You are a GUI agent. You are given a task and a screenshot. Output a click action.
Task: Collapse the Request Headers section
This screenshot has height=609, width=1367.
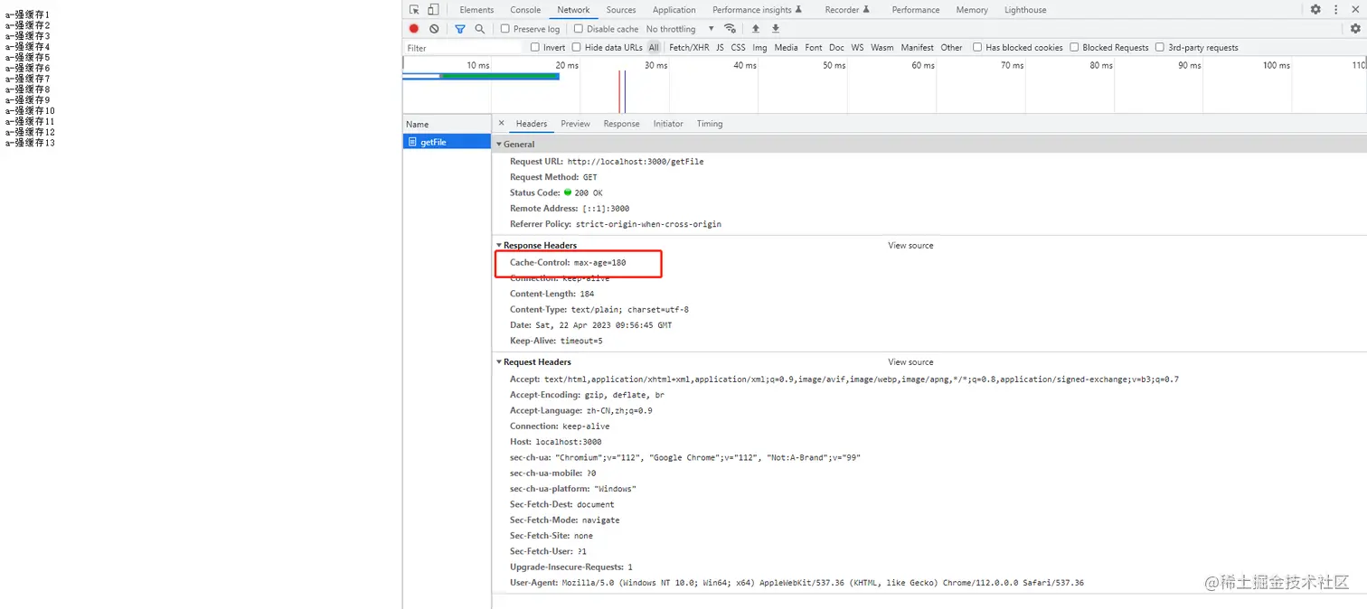pos(499,362)
